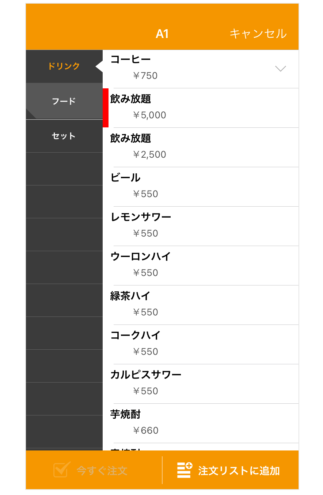Pick the ウーロンハイ menu item

point(201,265)
